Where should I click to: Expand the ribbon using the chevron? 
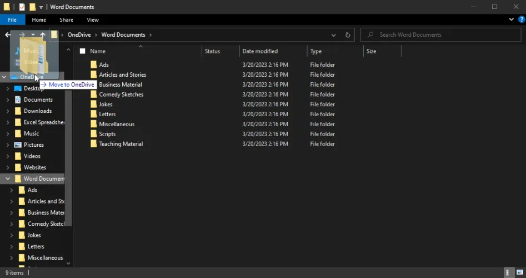(512, 20)
